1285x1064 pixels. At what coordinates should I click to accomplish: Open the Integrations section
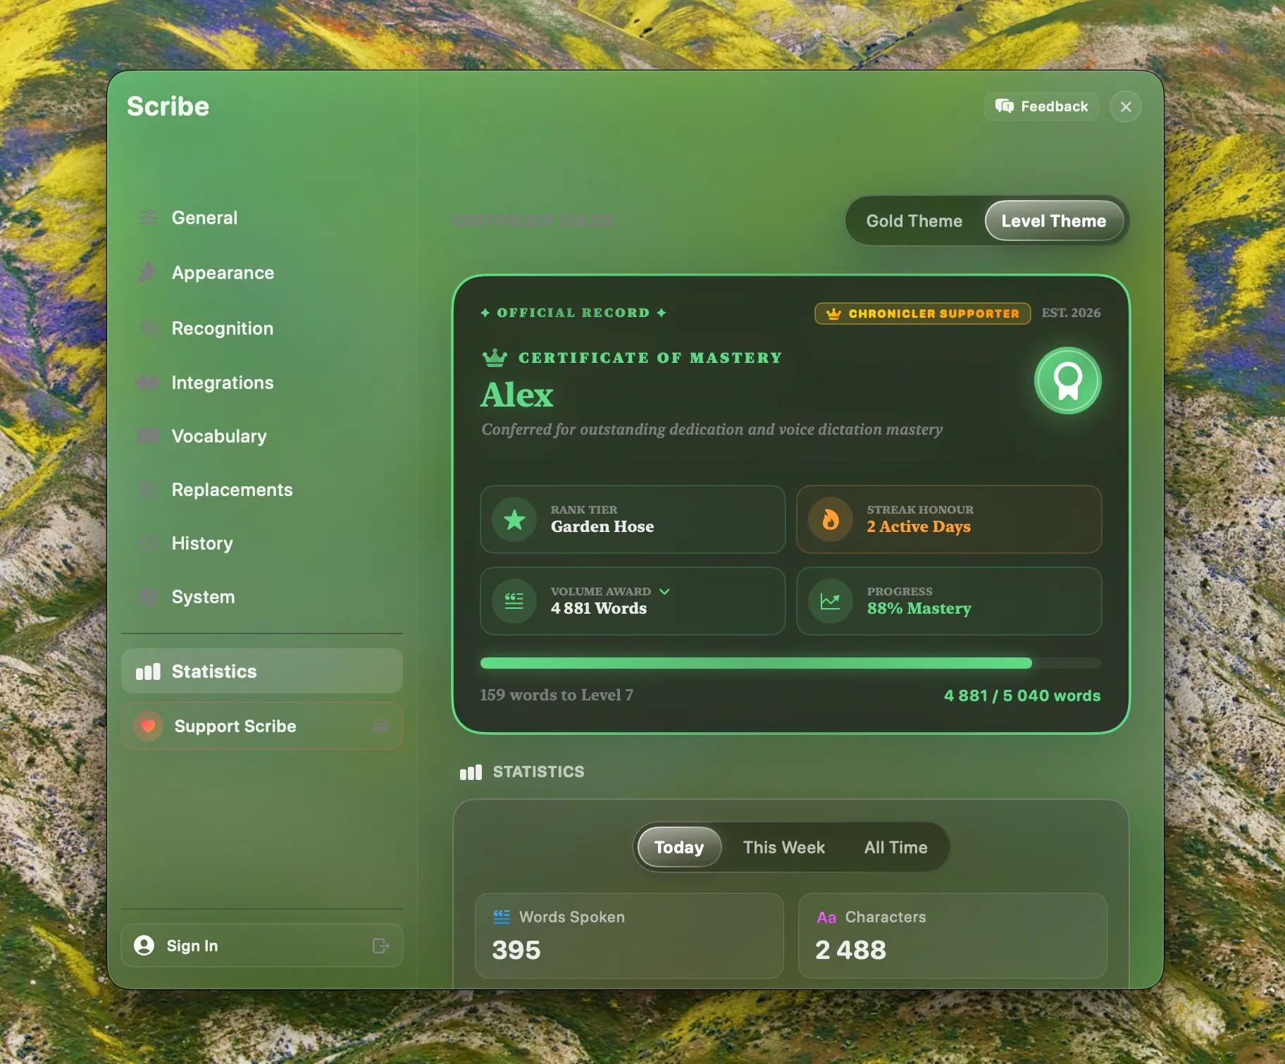pyautogui.click(x=261, y=383)
